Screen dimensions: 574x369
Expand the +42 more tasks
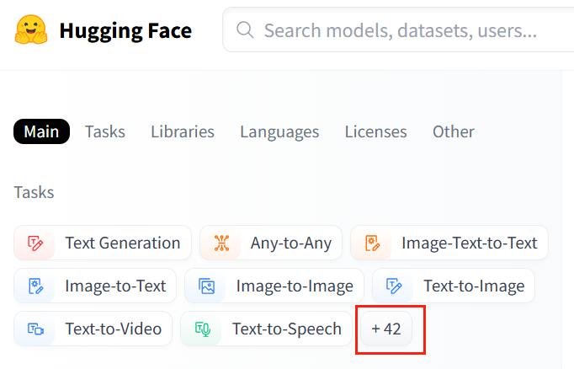click(x=386, y=329)
